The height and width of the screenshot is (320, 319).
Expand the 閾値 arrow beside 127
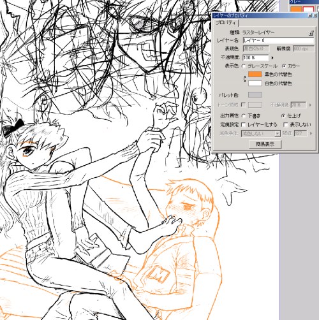point(311,133)
